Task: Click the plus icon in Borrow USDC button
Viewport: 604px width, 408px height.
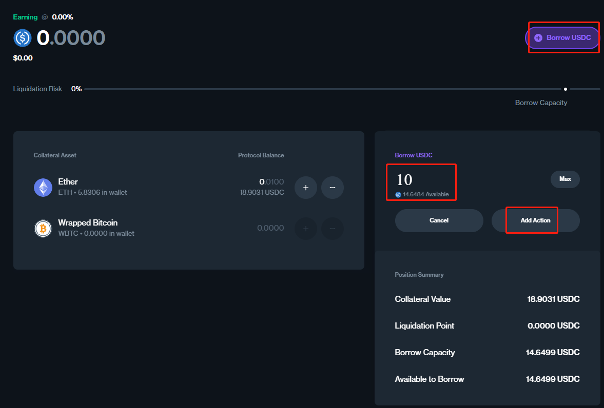Action: pyautogui.click(x=538, y=38)
